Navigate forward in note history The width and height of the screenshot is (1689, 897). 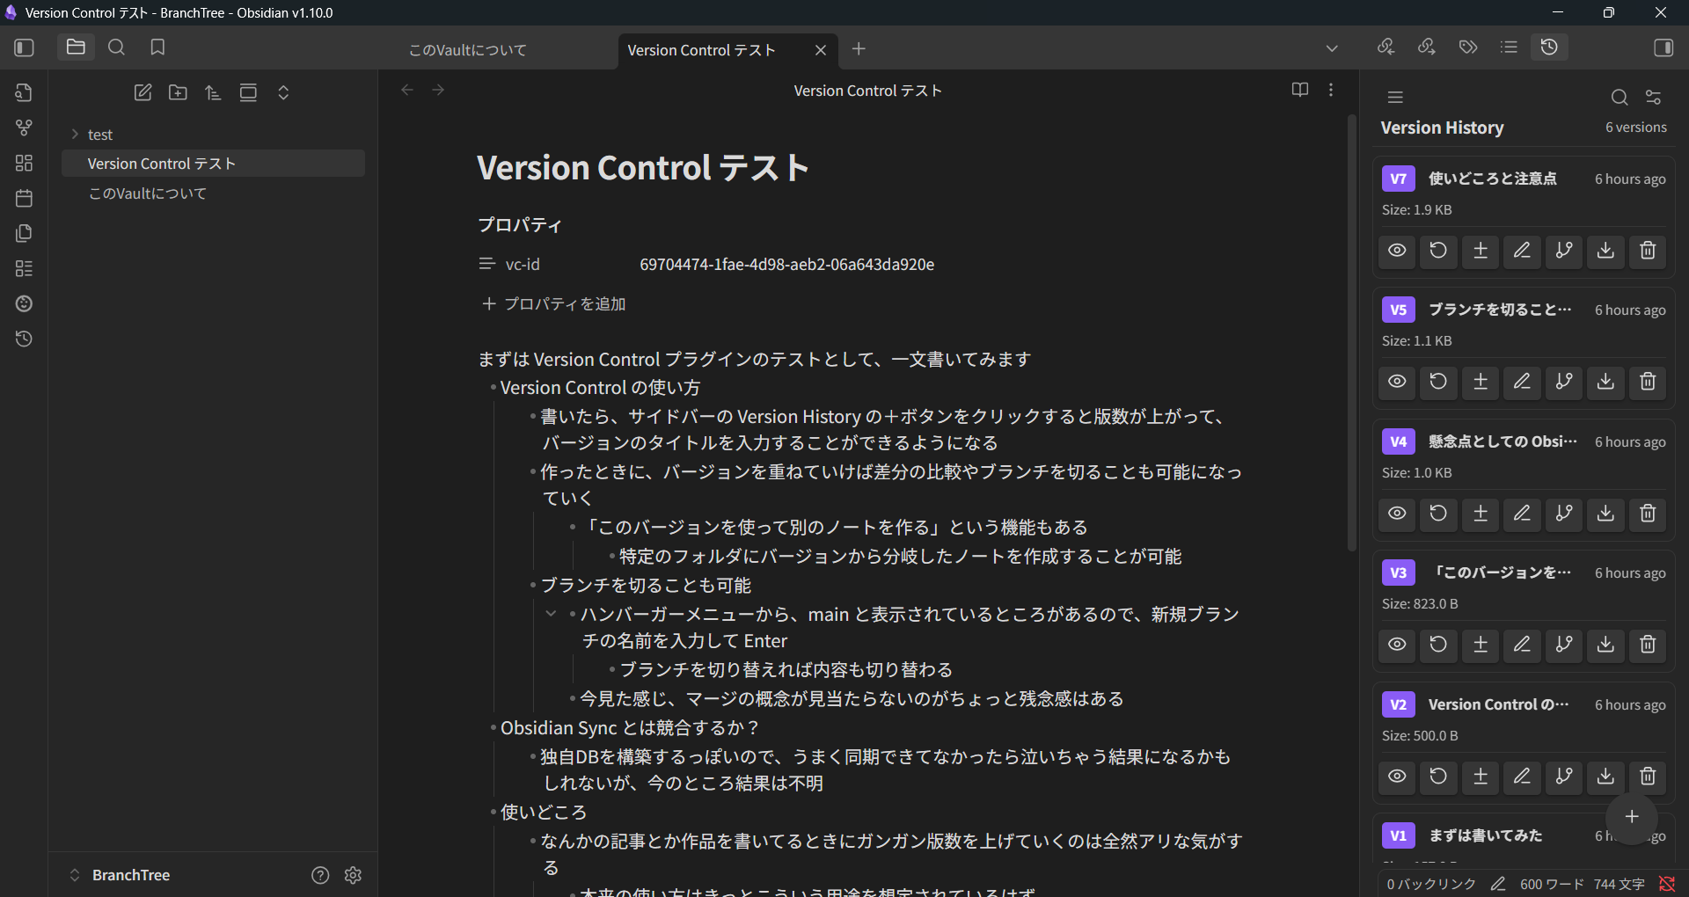pyautogui.click(x=438, y=90)
